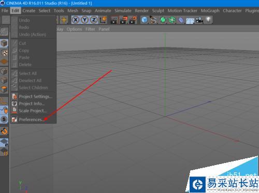Viewport: 259px width, 193px height.
Task: Choose Preferences... from the Edit menu
Action: pyautogui.click(x=34, y=120)
